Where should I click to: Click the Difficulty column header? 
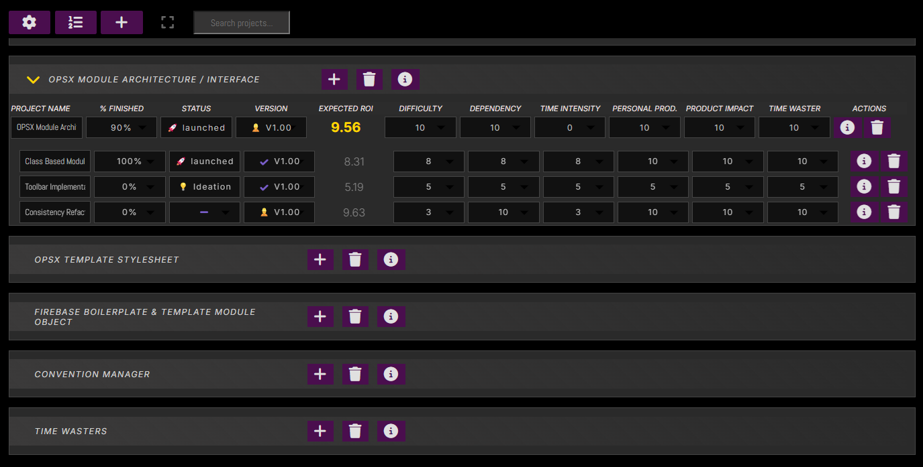(421, 108)
